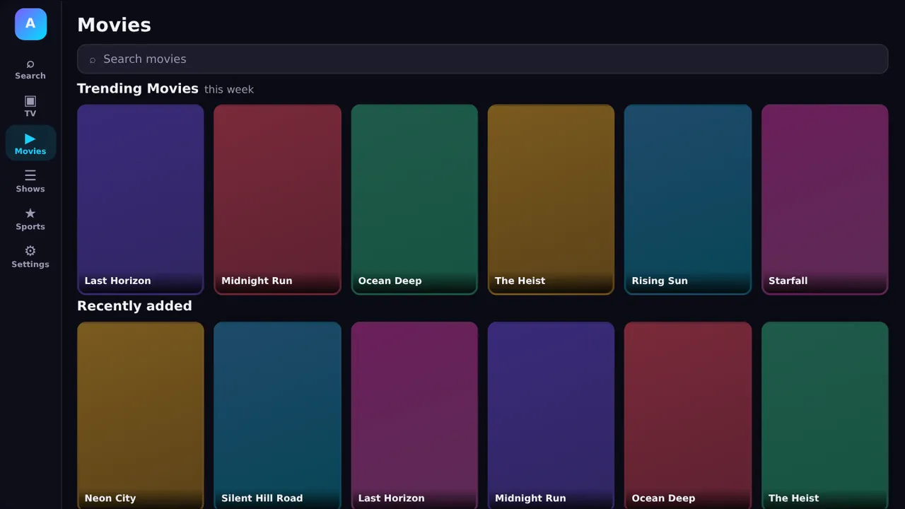The width and height of the screenshot is (905, 509).
Task: Open Midnight Run in Recently added
Action: tap(551, 416)
